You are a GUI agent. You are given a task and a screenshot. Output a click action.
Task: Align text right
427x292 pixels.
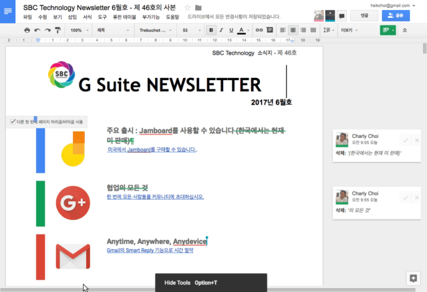coord(303,30)
